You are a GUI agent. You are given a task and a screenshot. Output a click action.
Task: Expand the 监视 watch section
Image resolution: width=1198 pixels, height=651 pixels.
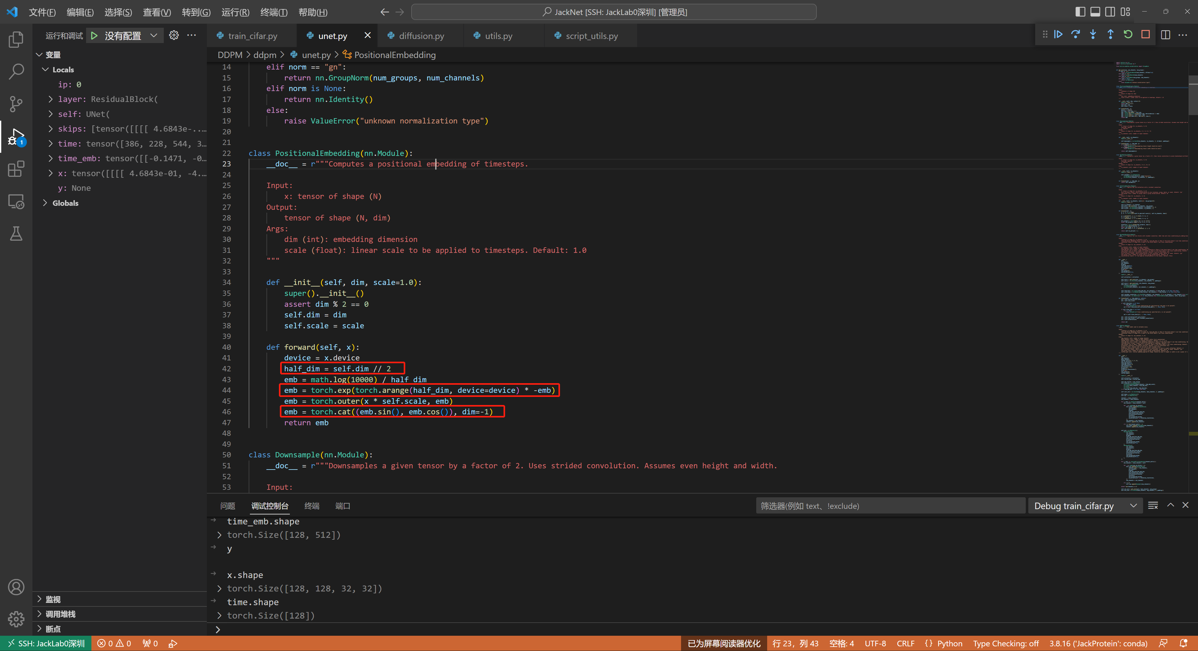tap(120, 600)
